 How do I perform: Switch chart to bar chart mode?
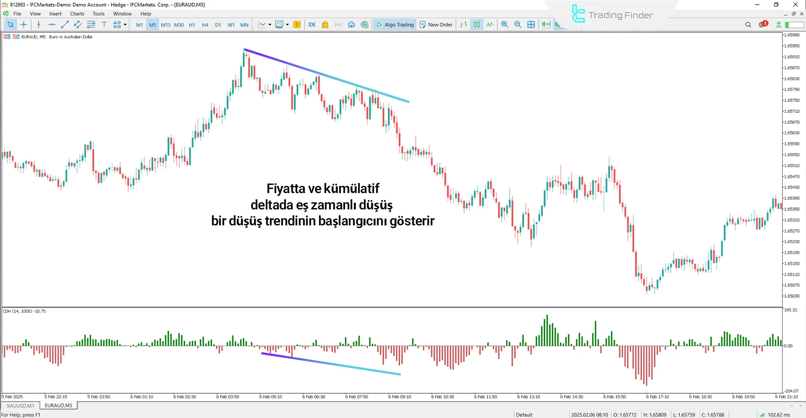click(463, 25)
